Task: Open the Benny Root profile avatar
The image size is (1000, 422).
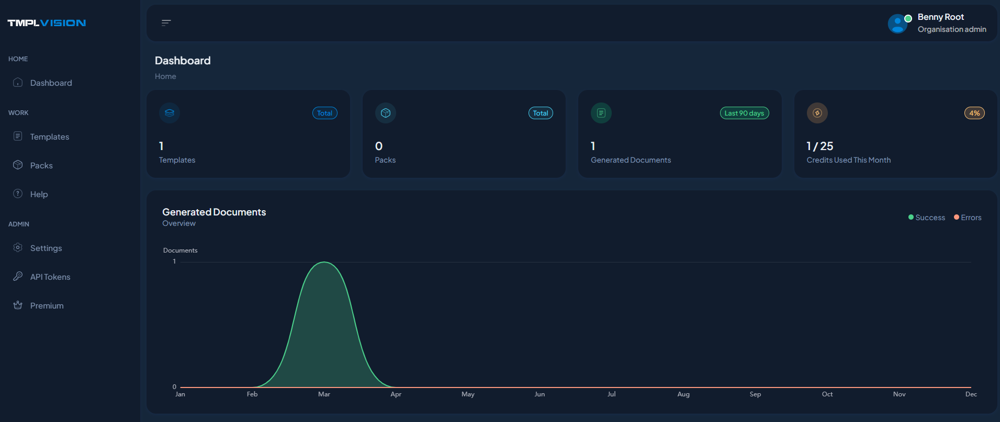Action: click(897, 24)
